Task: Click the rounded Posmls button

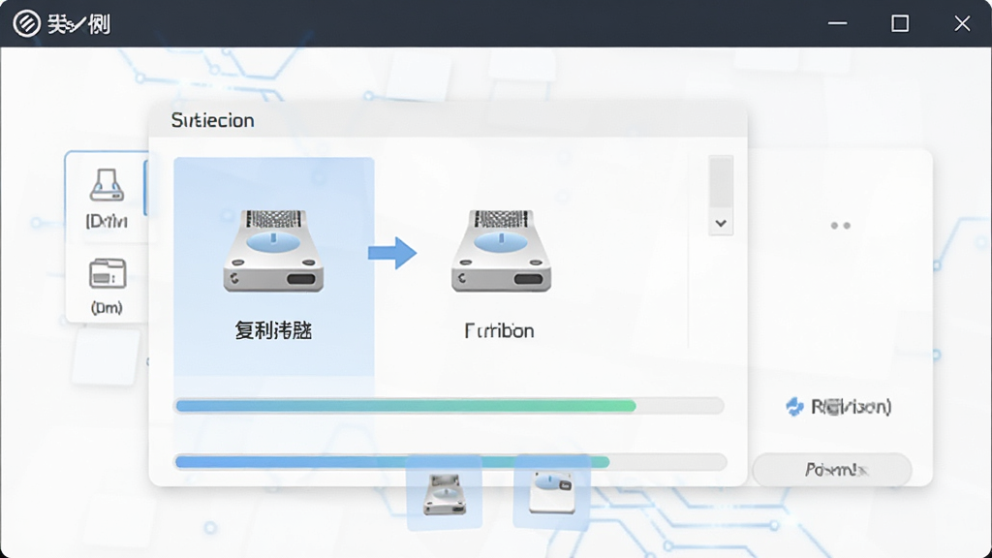Action: point(832,470)
